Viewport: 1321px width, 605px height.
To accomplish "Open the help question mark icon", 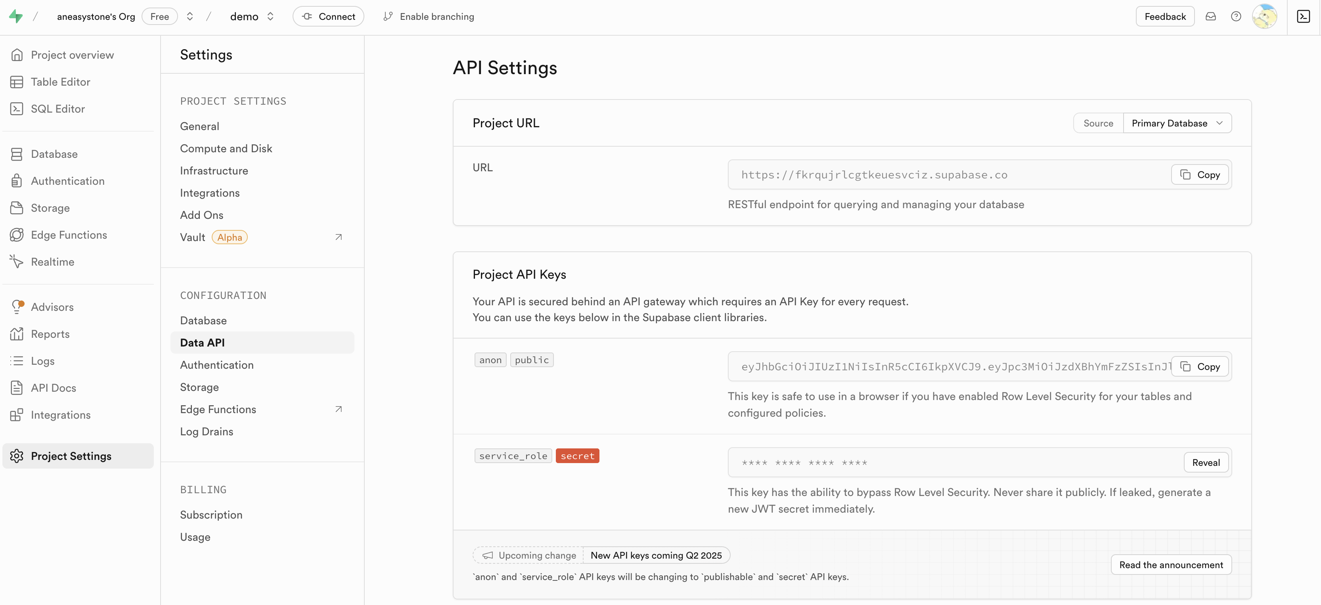I will (x=1236, y=16).
